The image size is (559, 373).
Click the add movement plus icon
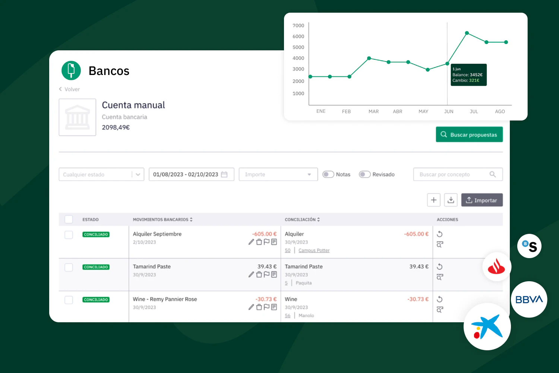tap(433, 200)
